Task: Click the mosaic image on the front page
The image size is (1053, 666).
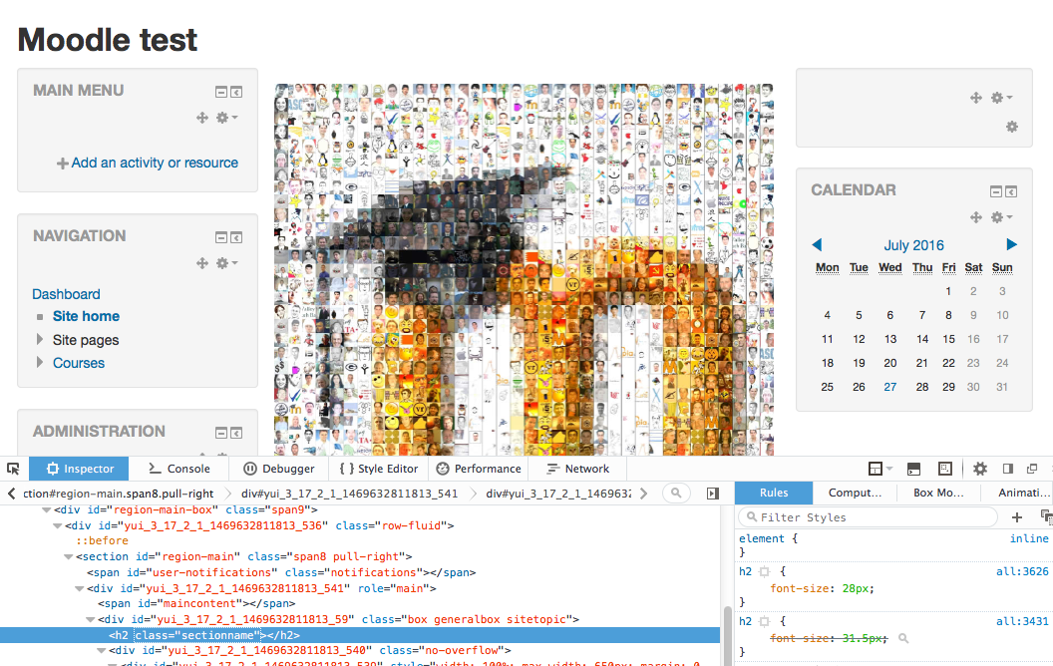Action: click(524, 270)
